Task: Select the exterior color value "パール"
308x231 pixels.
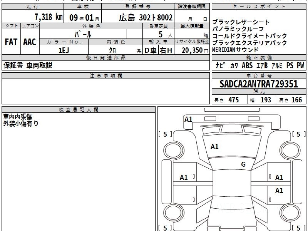Action: (83, 34)
